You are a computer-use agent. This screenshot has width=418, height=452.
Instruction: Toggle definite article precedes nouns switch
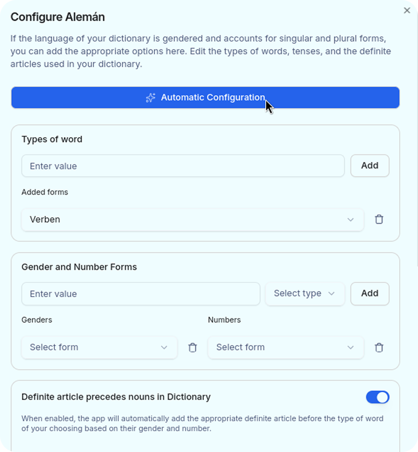click(377, 397)
